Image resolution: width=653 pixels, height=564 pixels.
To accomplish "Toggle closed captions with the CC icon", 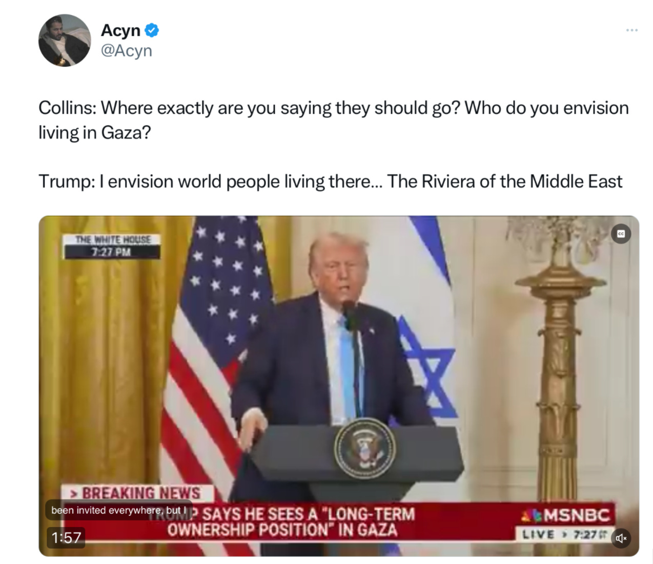I will (x=621, y=234).
